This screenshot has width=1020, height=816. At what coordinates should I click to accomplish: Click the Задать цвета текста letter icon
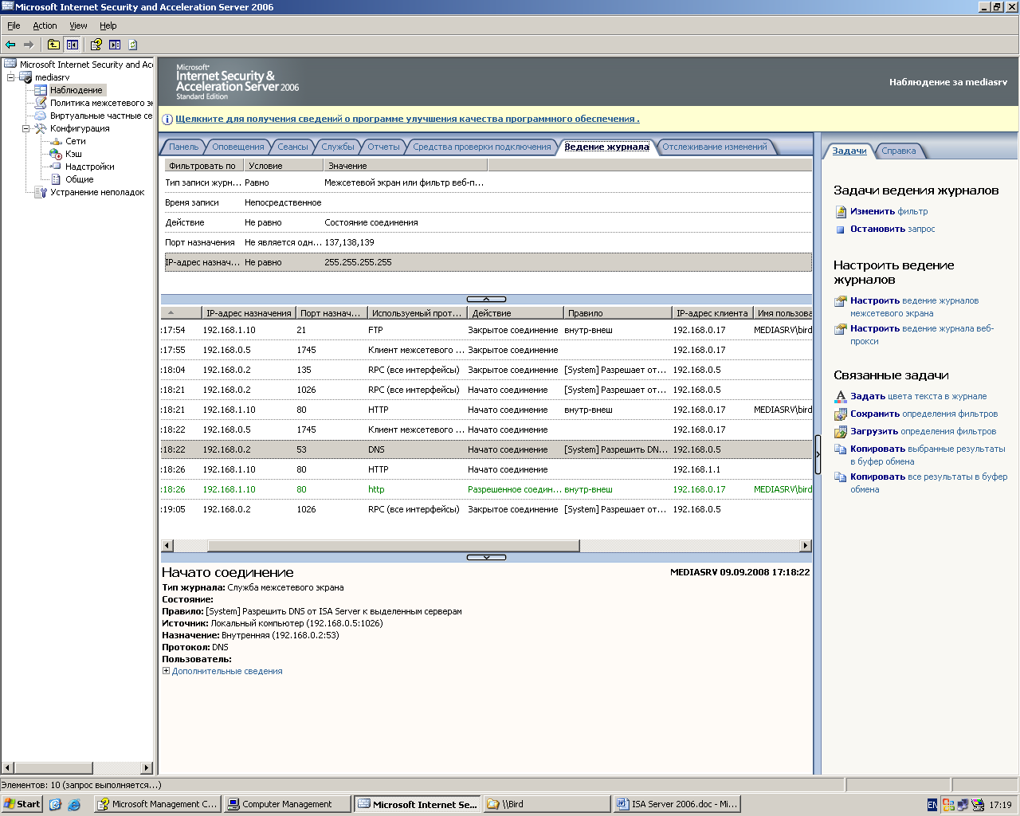coord(841,396)
